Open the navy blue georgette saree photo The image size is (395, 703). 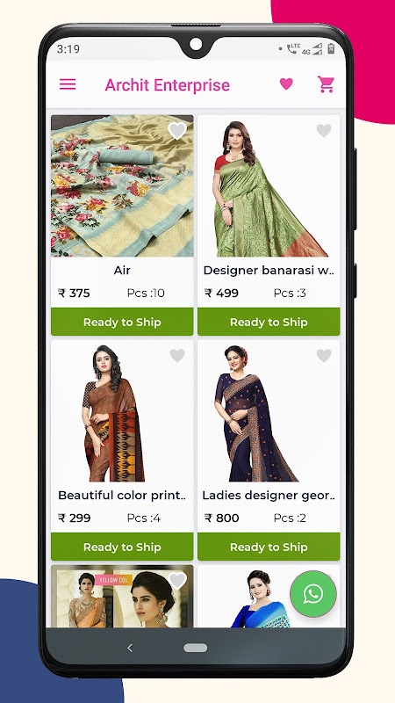click(269, 411)
